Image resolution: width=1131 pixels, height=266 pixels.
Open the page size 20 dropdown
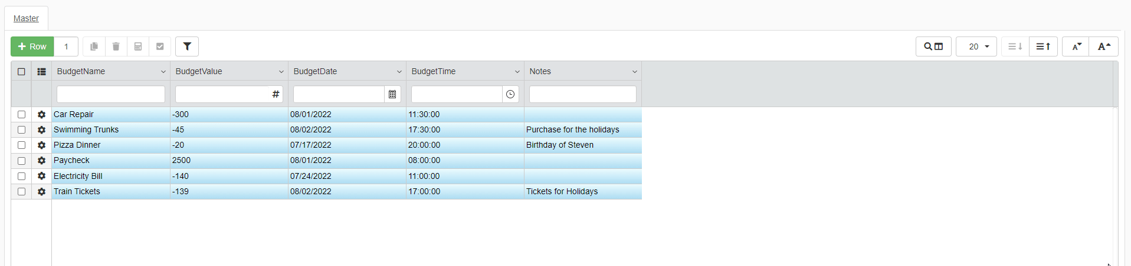(x=976, y=46)
